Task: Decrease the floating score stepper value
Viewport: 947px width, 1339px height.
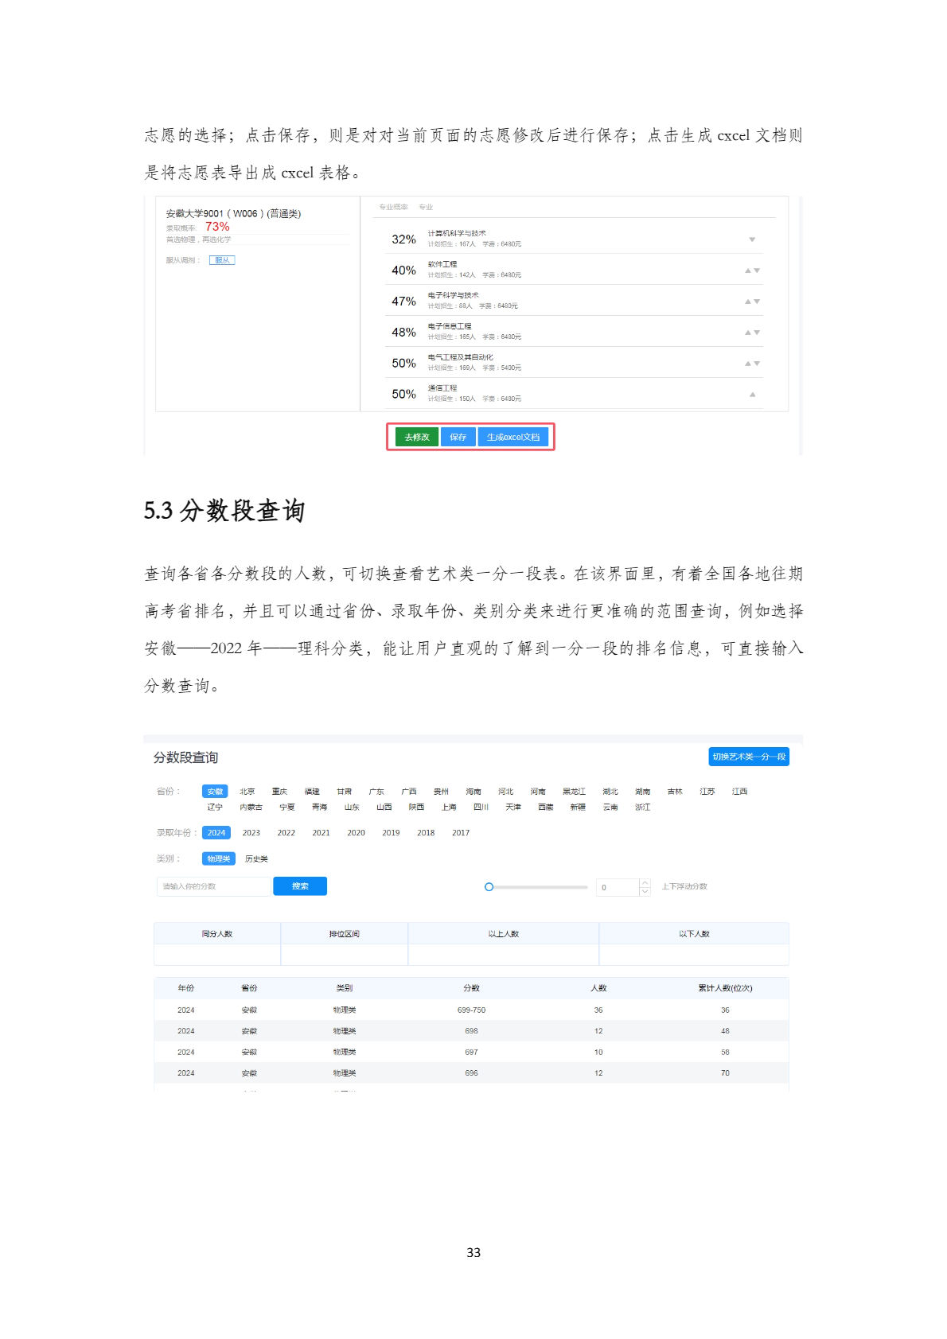Action: point(645,891)
